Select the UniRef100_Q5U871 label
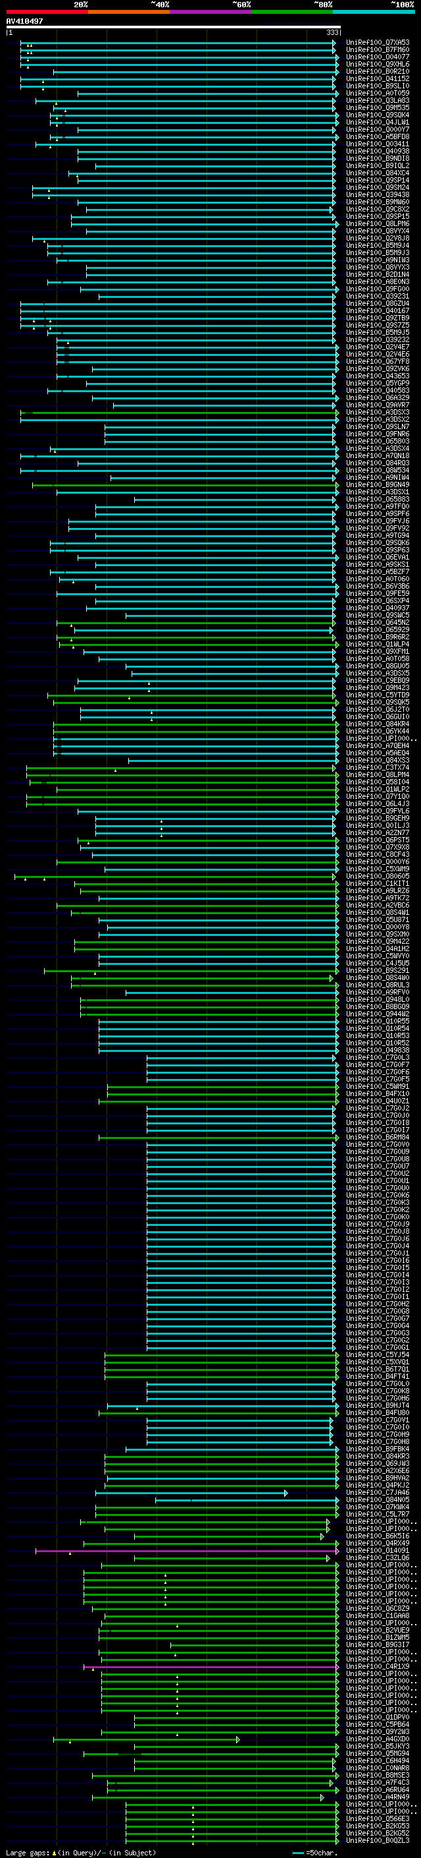The image size is (421, 1858). coord(378,919)
